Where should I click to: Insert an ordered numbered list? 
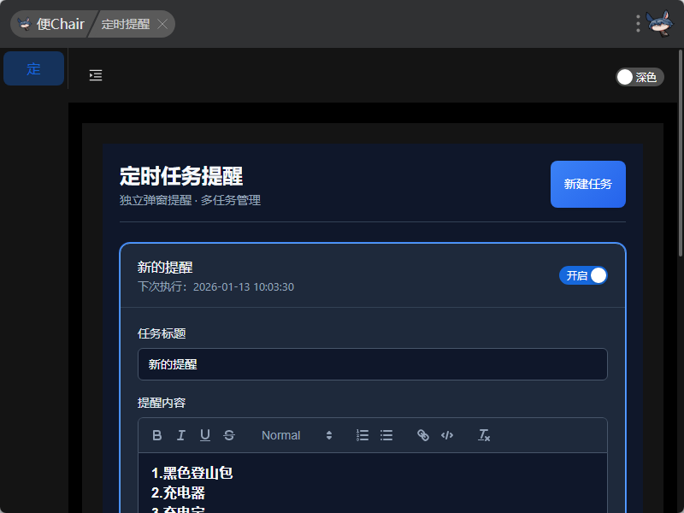pos(363,435)
